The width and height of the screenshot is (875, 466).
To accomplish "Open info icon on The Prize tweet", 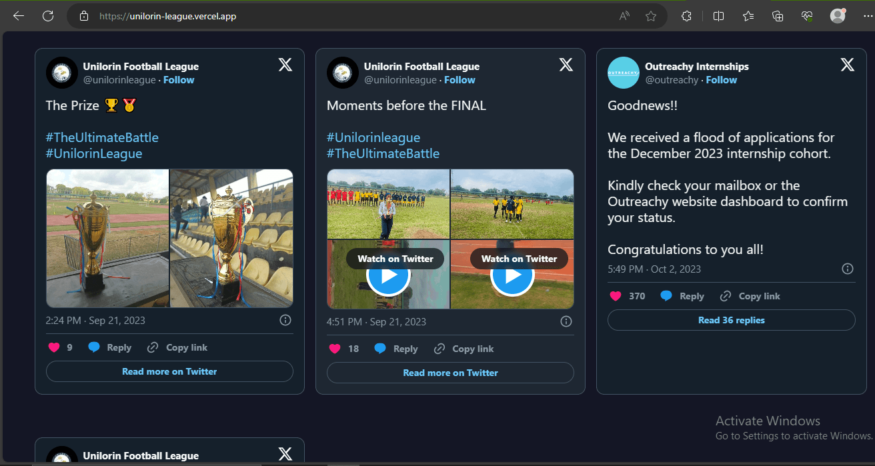I will [285, 320].
